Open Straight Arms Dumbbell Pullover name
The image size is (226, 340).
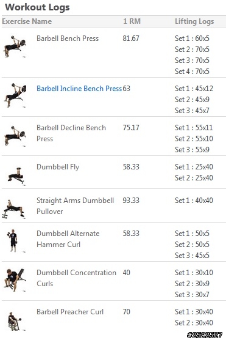[x=75, y=206]
